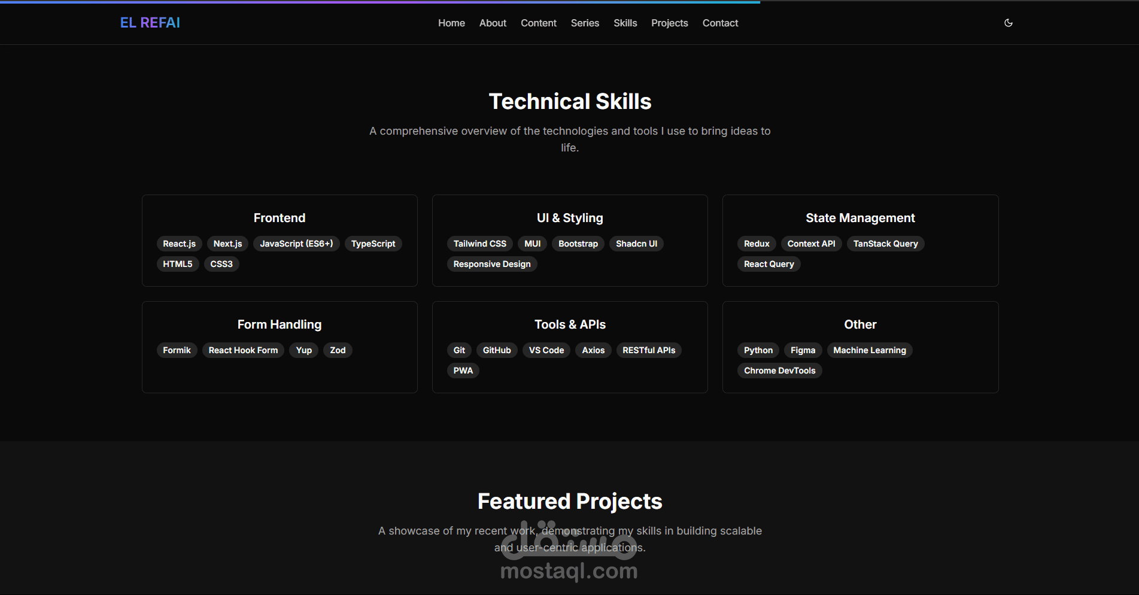Select Chrome DevTools badge
The height and width of the screenshot is (595, 1139).
(x=779, y=371)
